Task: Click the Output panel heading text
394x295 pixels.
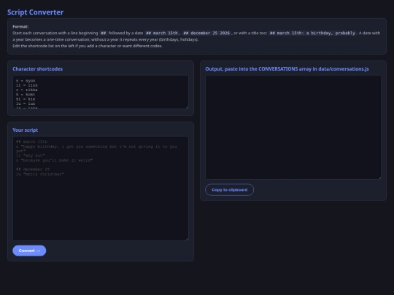Action: coord(287,69)
